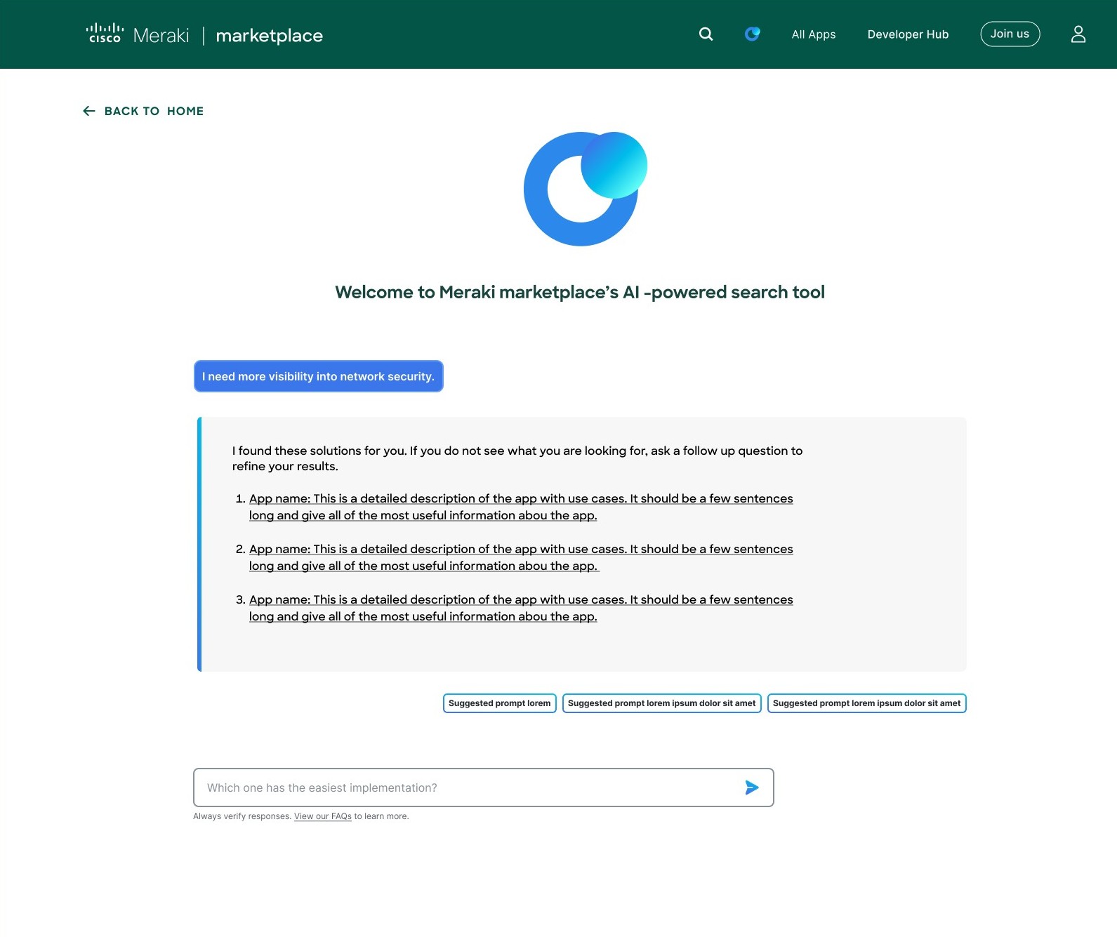This screenshot has height=937, width=1117.
Task: Send the message with the arrow icon
Action: point(751,788)
